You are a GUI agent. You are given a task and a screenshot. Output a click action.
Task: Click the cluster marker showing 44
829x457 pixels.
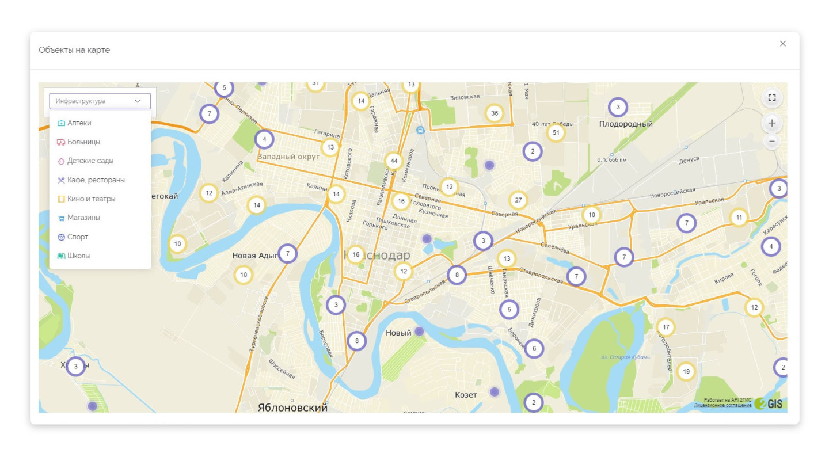click(x=394, y=161)
